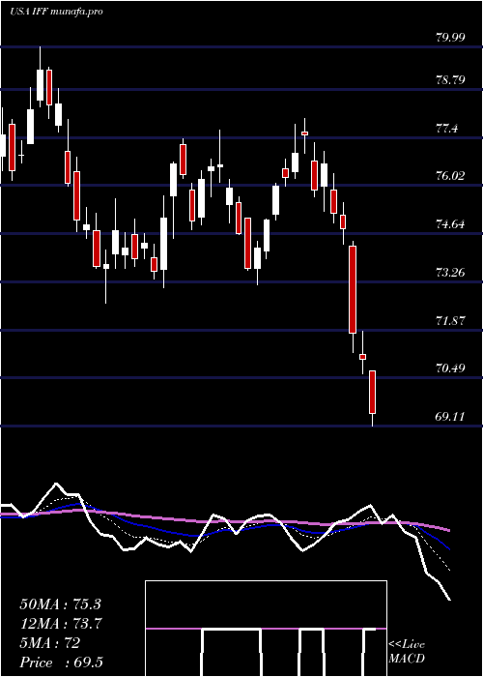Select the 77.4 price axis label
Screen dimensions: 483x677
point(446,129)
